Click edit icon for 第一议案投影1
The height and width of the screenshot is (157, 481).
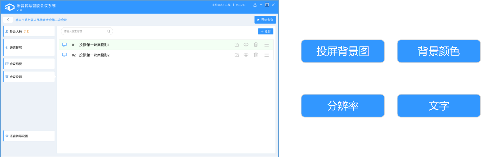coord(237,45)
